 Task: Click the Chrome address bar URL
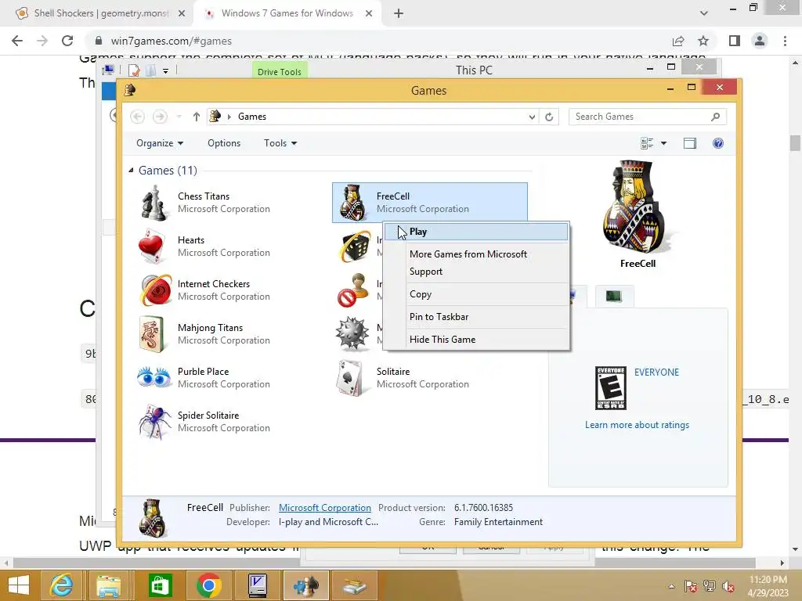171,41
